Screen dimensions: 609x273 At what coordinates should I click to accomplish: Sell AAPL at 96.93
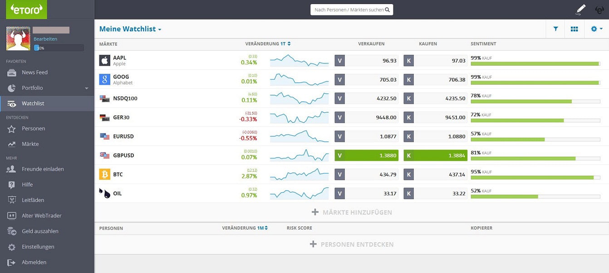tap(367, 61)
